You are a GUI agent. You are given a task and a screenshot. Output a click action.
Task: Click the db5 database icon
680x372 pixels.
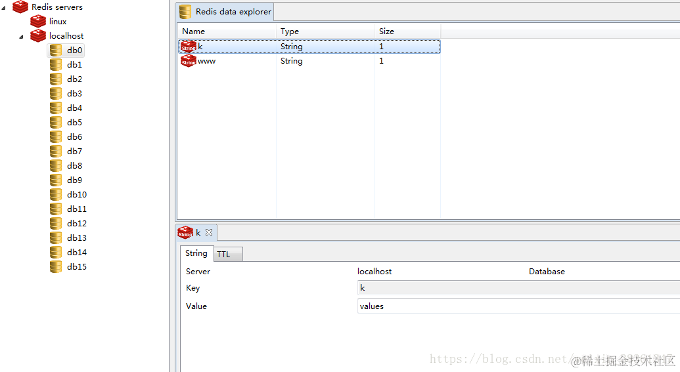pyautogui.click(x=56, y=122)
